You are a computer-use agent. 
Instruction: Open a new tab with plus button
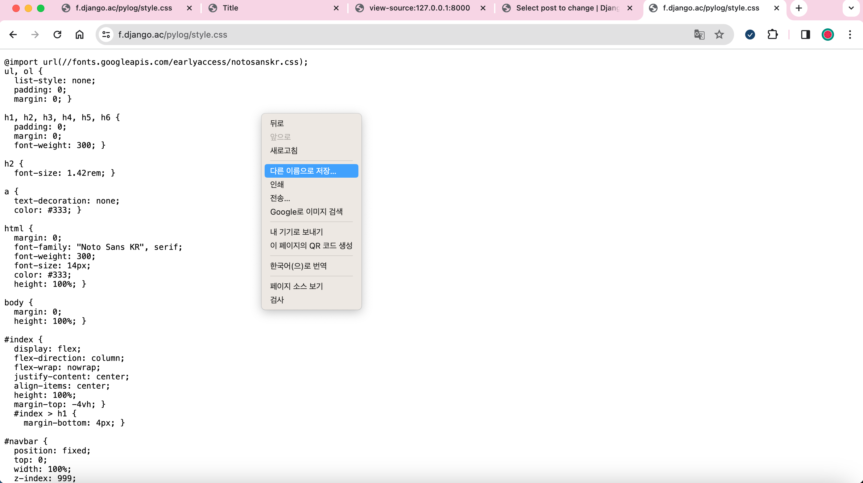[x=799, y=8]
